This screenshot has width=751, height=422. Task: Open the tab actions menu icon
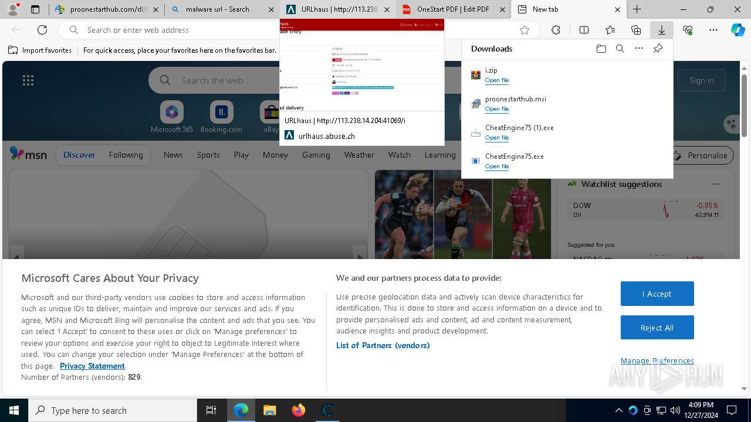click(35, 9)
